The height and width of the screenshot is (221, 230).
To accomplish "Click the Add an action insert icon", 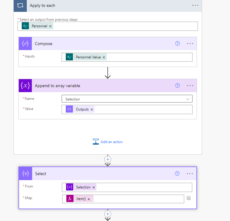I will tap(96, 142).
